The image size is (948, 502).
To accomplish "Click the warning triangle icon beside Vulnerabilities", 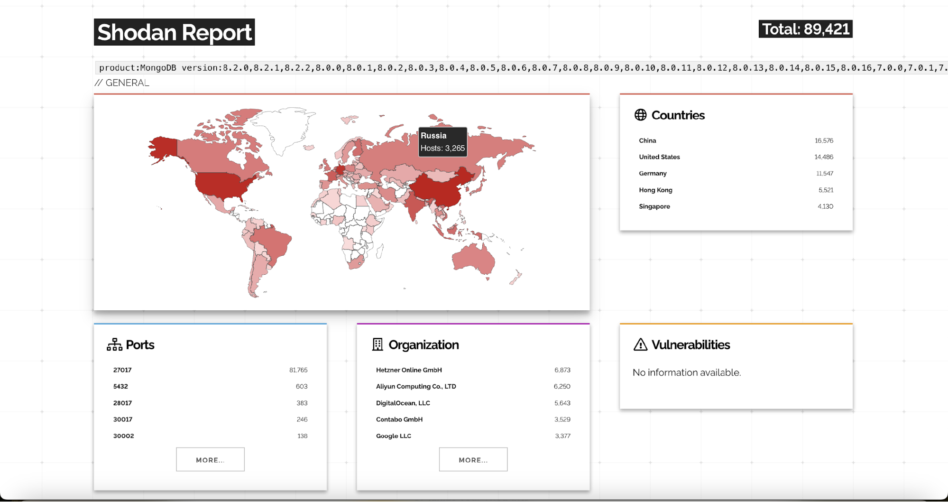I will (640, 344).
